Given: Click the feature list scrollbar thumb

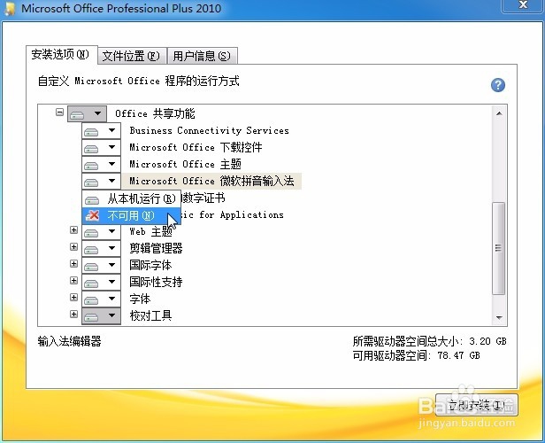Looking at the screenshot, I should (x=499, y=248).
